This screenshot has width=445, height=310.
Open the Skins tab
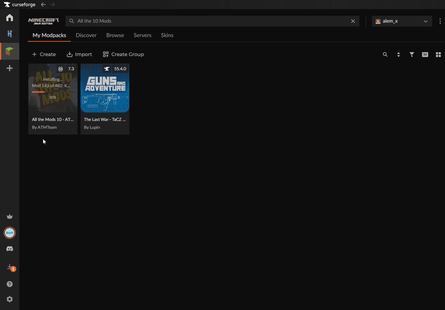167,35
